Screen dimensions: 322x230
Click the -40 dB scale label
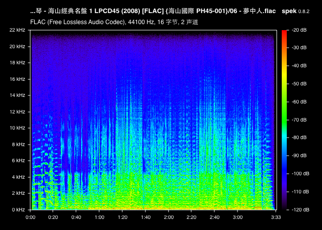(299, 66)
